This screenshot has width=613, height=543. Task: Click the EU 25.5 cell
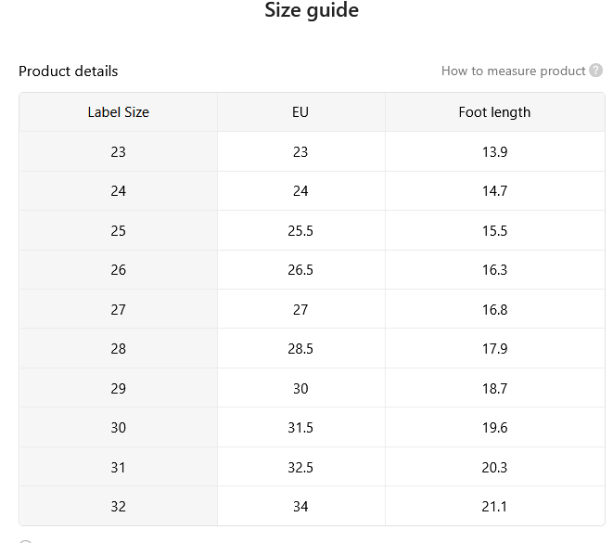click(300, 231)
